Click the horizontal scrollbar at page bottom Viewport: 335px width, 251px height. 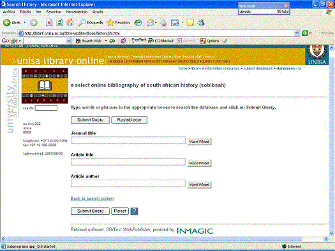[x=164, y=239]
